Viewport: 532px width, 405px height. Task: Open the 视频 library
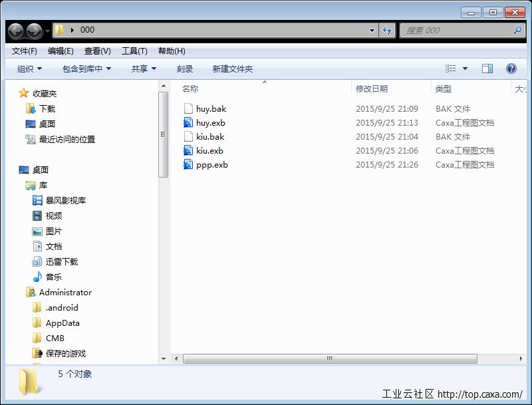coord(54,215)
